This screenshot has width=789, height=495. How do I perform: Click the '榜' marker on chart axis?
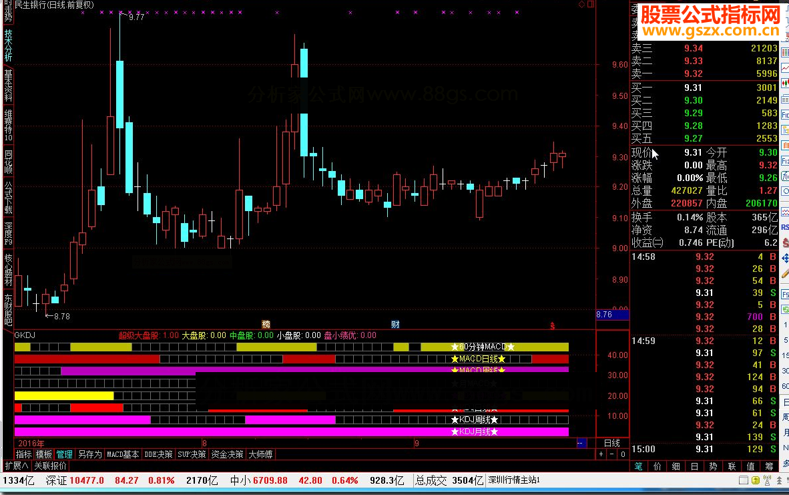266,324
